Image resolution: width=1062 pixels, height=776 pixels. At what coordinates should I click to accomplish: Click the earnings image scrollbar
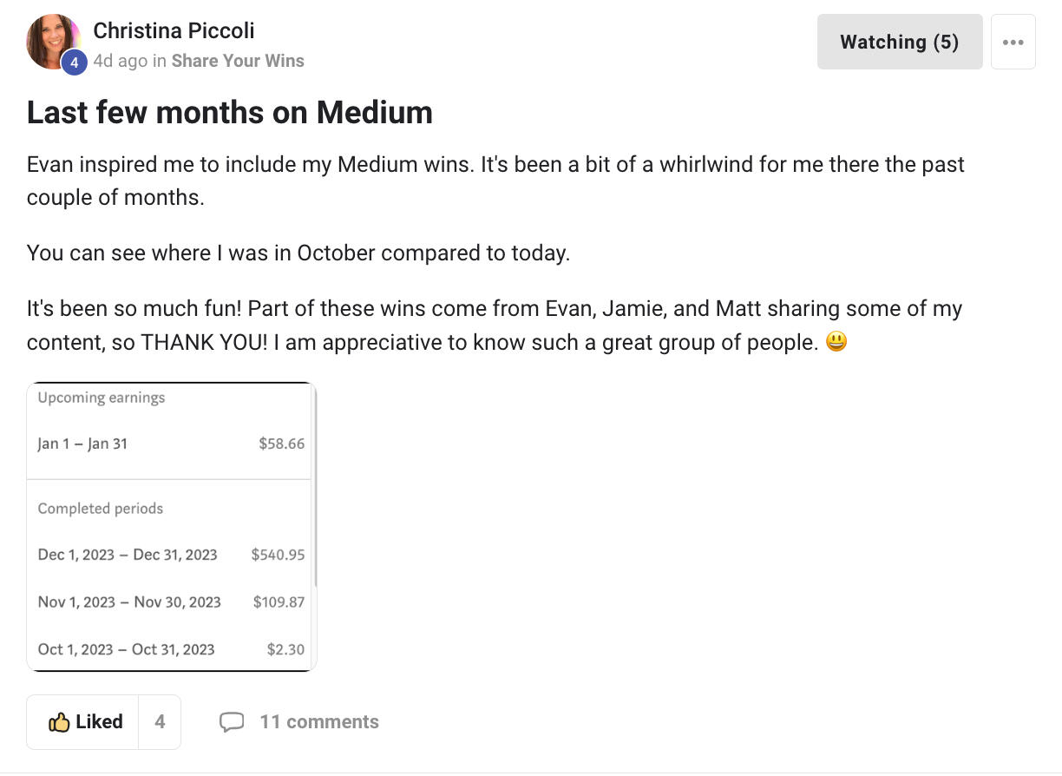315,486
